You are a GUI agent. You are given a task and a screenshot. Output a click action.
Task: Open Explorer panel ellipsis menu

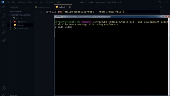(x=29, y=7)
